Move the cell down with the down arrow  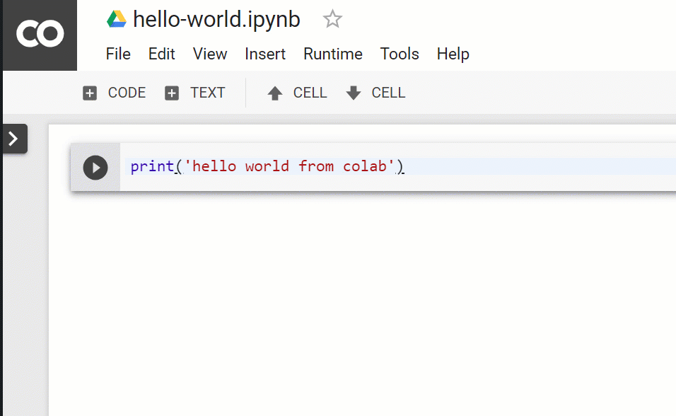click(x=375, y=93)
